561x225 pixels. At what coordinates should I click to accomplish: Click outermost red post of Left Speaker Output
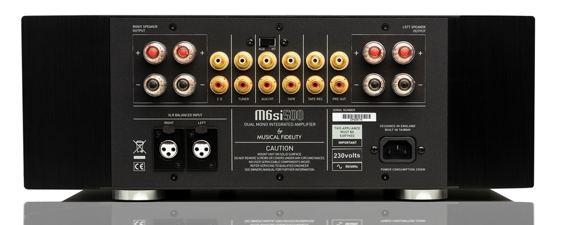coord(404,53)
